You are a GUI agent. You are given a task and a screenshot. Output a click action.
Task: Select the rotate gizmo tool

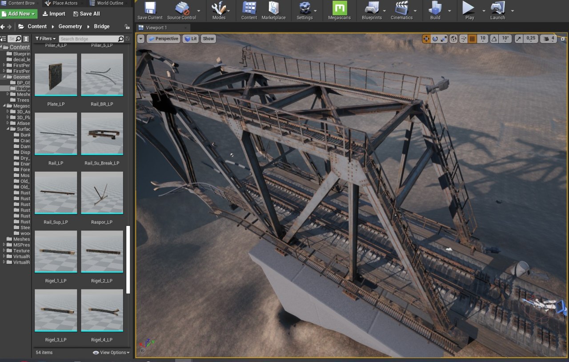coord(435,39)
